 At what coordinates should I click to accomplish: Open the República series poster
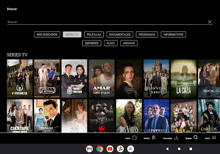[209, 79]
